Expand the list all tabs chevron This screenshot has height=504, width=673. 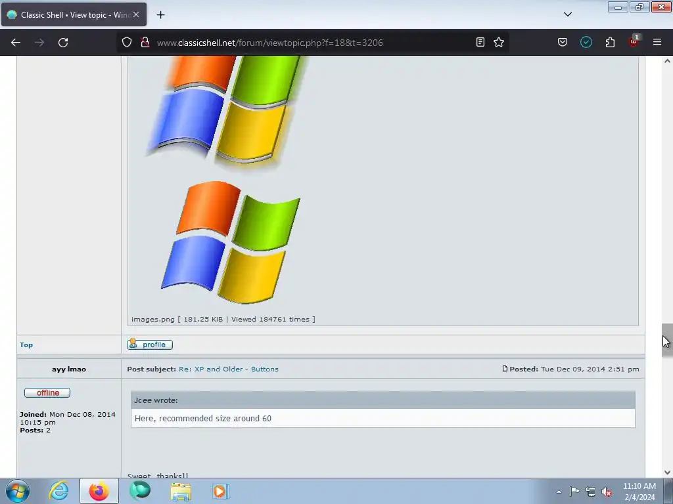568,14
